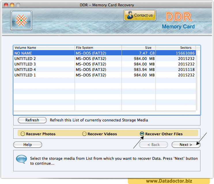The width and height of the screenshot is (214, 184).
Task: Open the Contact us button
Action: 140,15
